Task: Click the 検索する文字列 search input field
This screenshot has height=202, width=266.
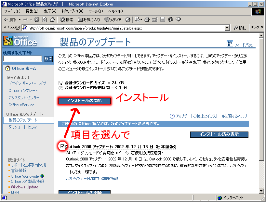Action: pyautogui.click(x=22, y=59)
